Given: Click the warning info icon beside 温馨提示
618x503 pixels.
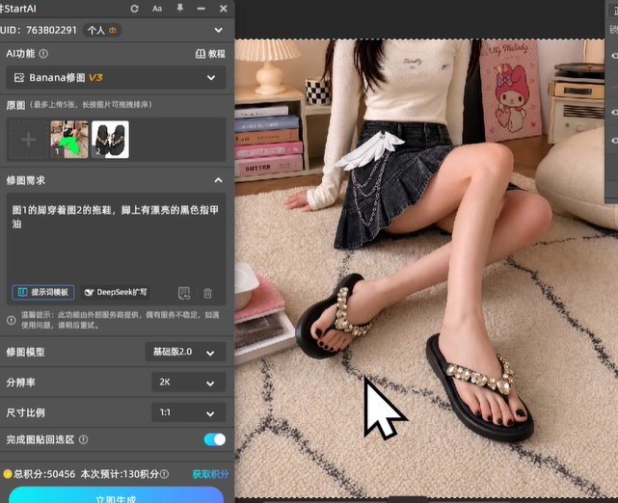Looking at the screenshot, I should point(12,320).
